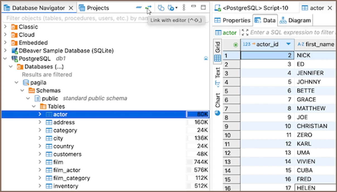337x192 pixels.
Task: Open the Properties tab
Action: tap(232, 20)
